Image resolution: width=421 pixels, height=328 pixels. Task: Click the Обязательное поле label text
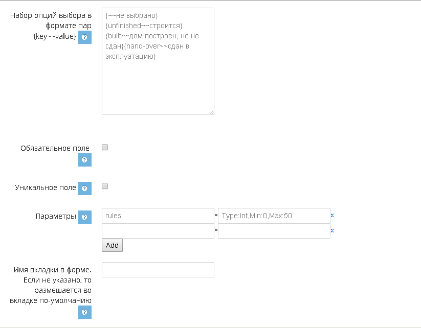(x=55, y=148)
